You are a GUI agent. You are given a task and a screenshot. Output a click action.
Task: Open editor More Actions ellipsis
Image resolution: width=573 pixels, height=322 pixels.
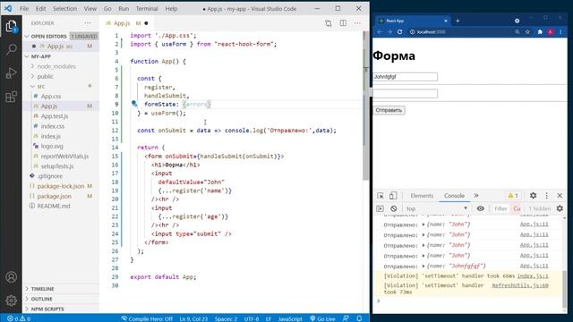click(357, 23)
